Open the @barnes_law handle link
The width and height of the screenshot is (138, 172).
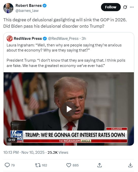tap(27, 11)
